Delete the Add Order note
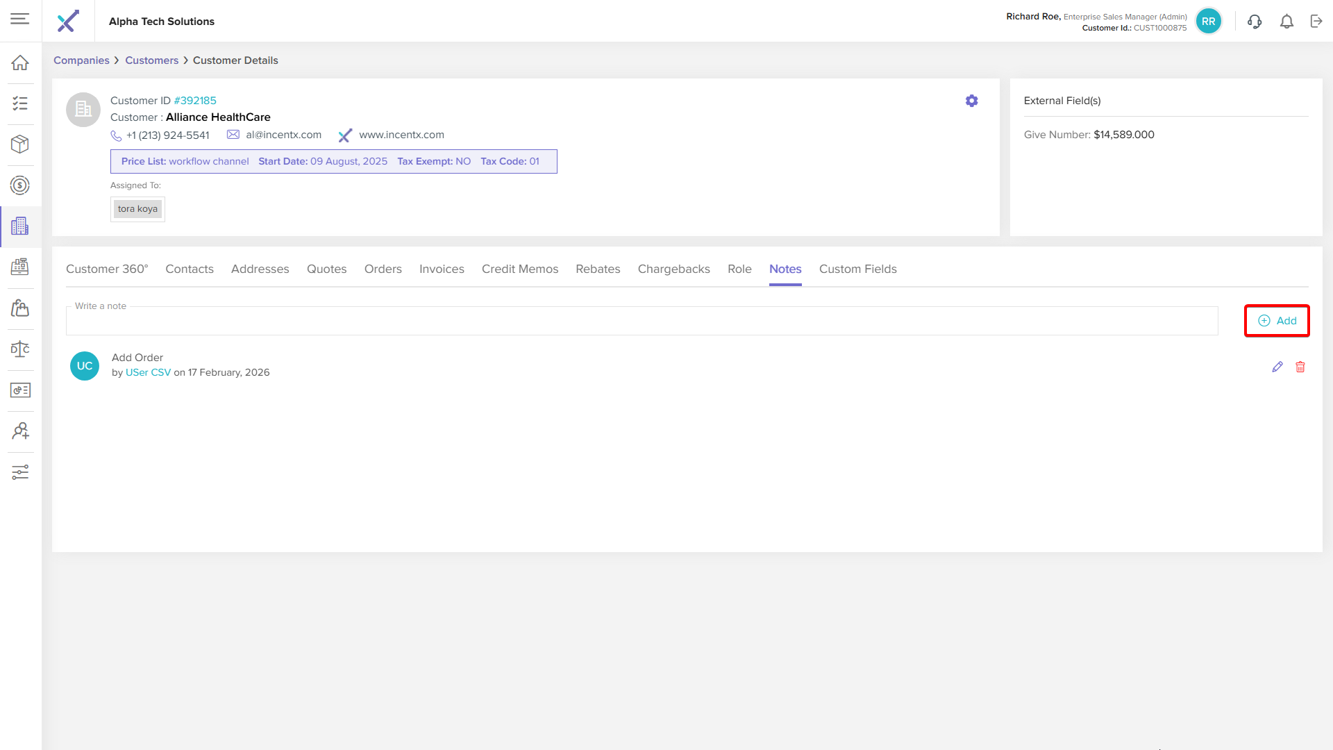 (1300, 367)
